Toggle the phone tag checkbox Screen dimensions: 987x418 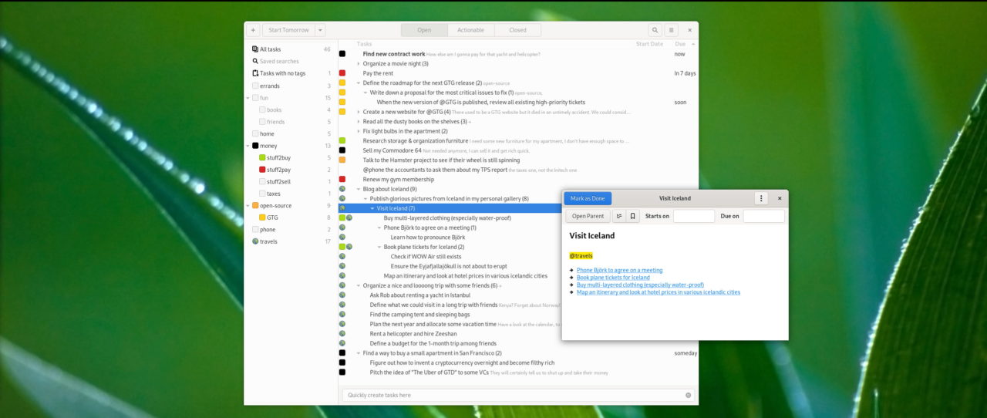[255, 229]
